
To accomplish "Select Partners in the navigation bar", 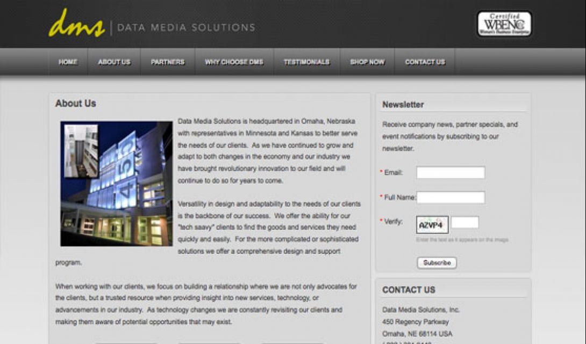I will point(167,62).
